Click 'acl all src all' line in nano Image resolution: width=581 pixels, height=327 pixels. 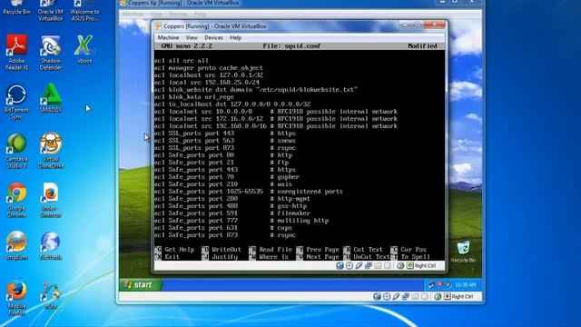click(182, 61)
